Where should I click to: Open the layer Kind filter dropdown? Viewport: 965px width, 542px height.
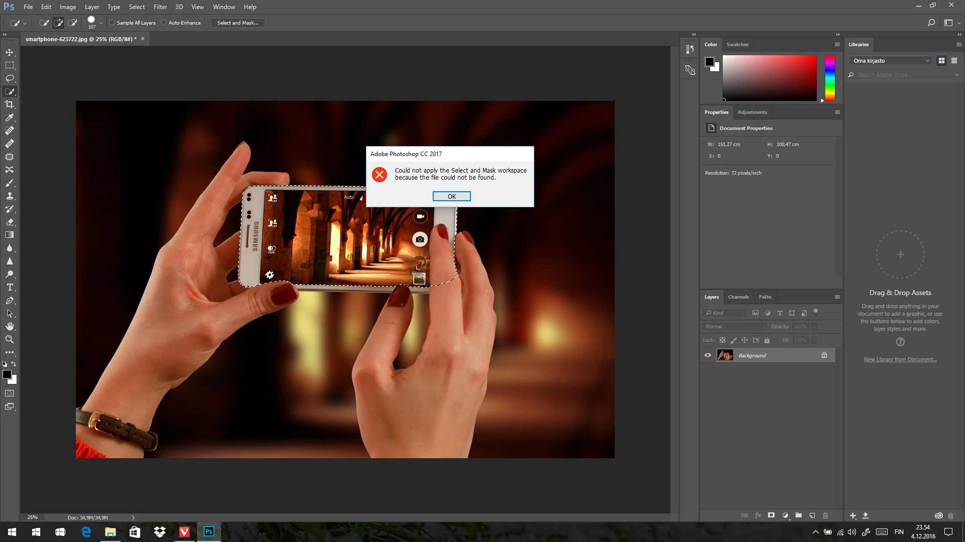click(725, 313)
